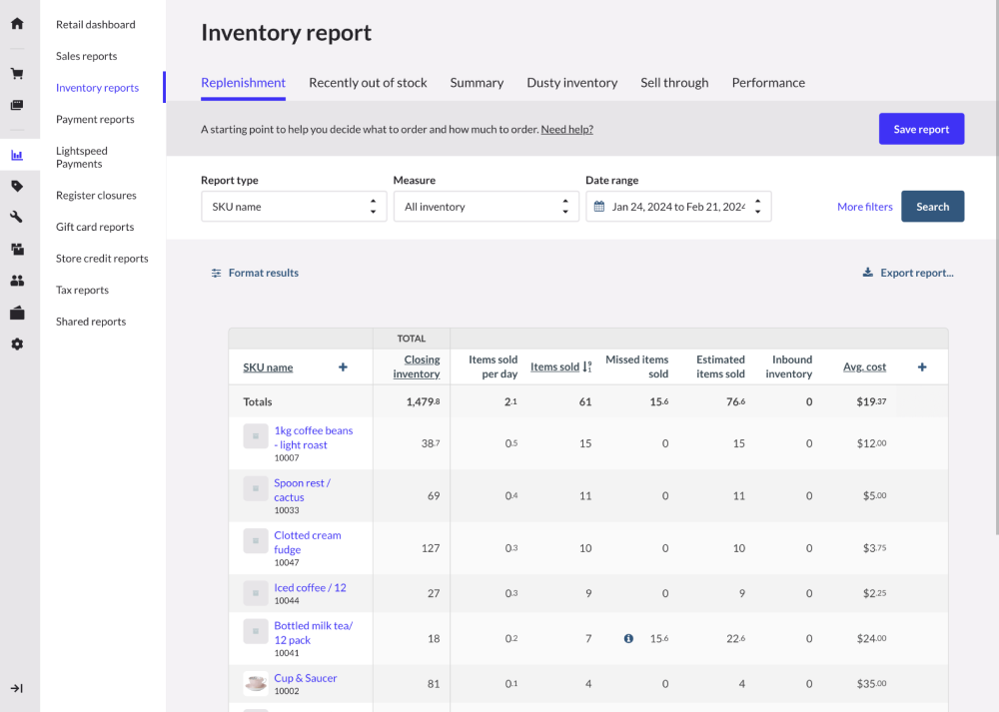The height and width of the screenshot is (712, 999).
Task: Click the info icon beside Bottled milk tea's missed items
Action: click(x=628, y=638)
